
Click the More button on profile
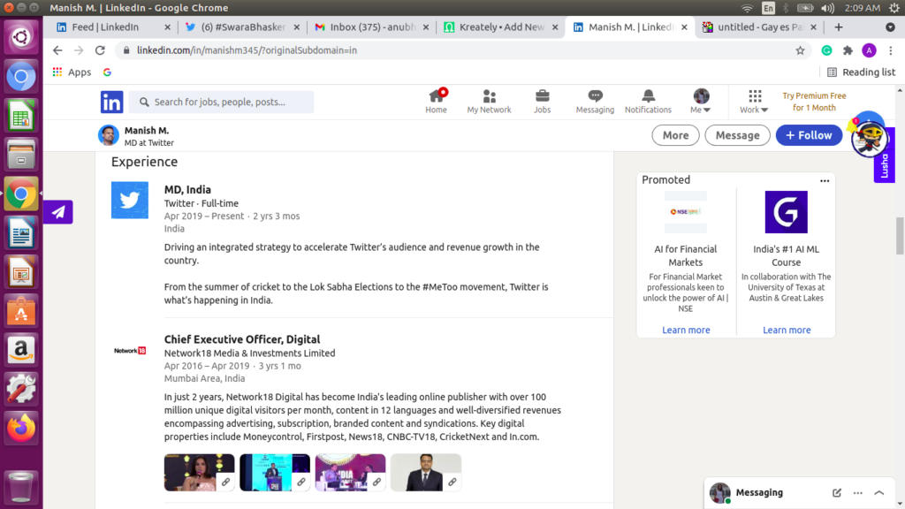pyautogui.click(x=675, y=135)
